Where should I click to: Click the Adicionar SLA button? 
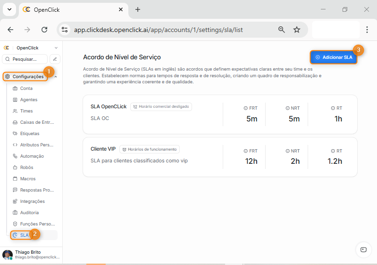tap(334, 57)
